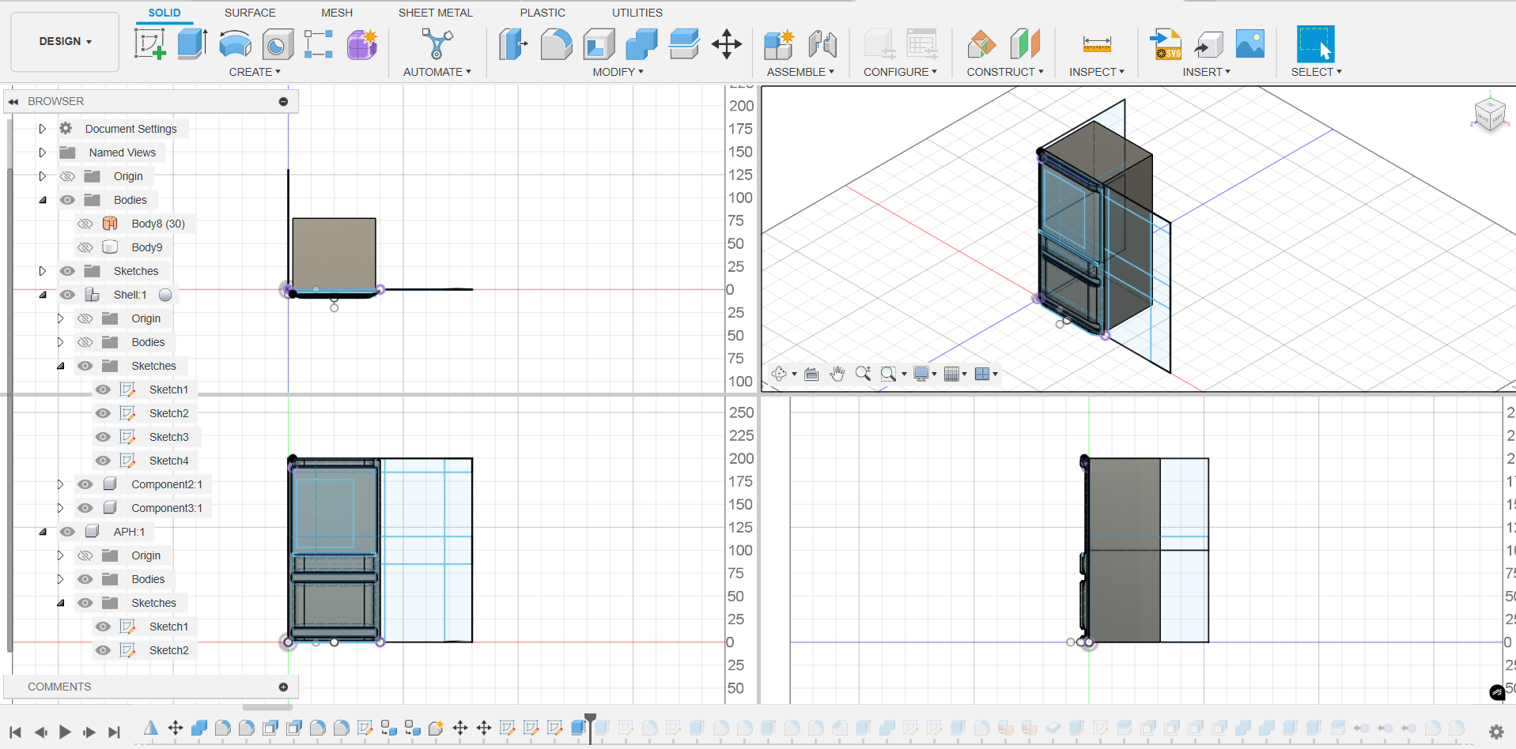The height and width of the screenshot is (749, 1516).
Task: Collapse the top-level Bodies folder
Action: point(43,200)
